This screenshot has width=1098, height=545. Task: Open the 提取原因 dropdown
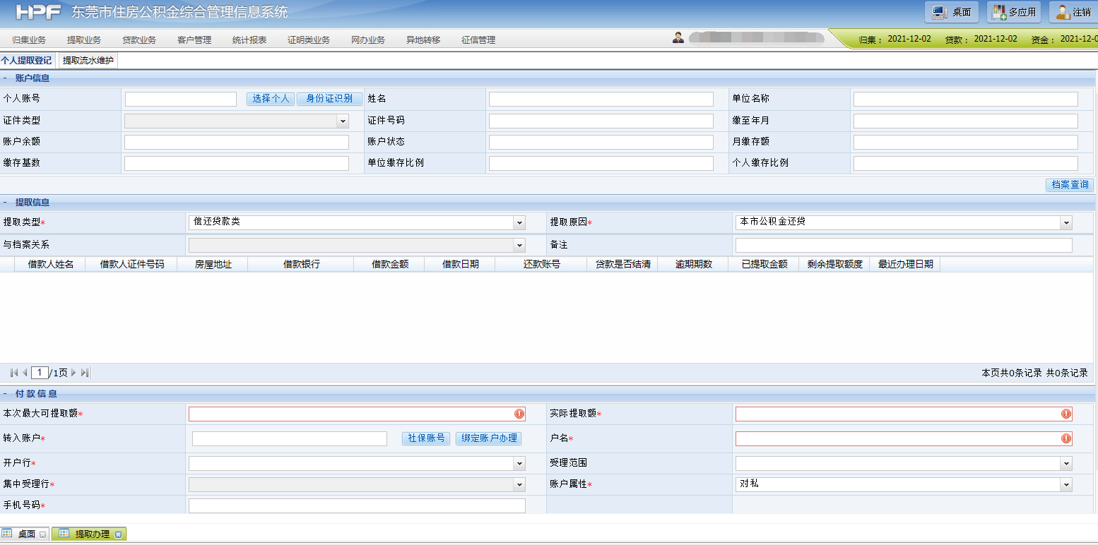[x=1065, y=222]
